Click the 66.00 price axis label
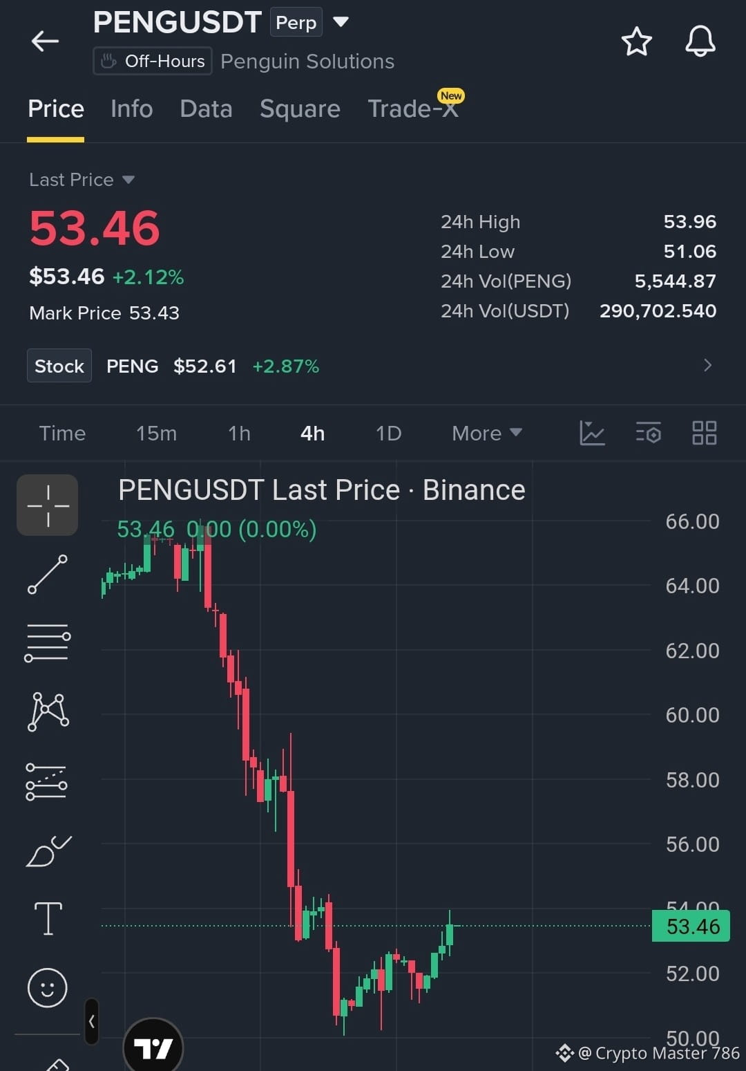This screenshot has width=746, height=1071. [692, 521]
